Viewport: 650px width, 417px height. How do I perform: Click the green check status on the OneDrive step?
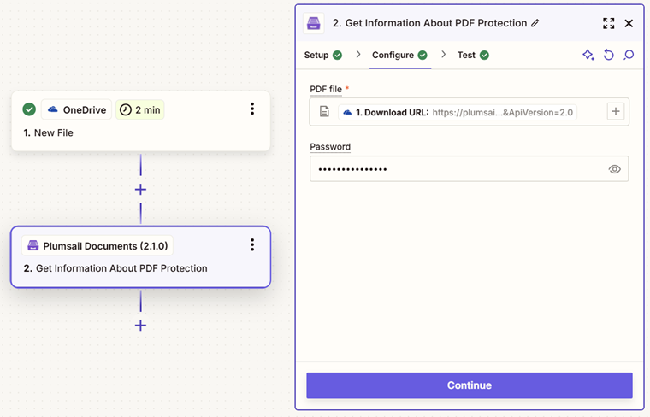[x=29, y=109]
